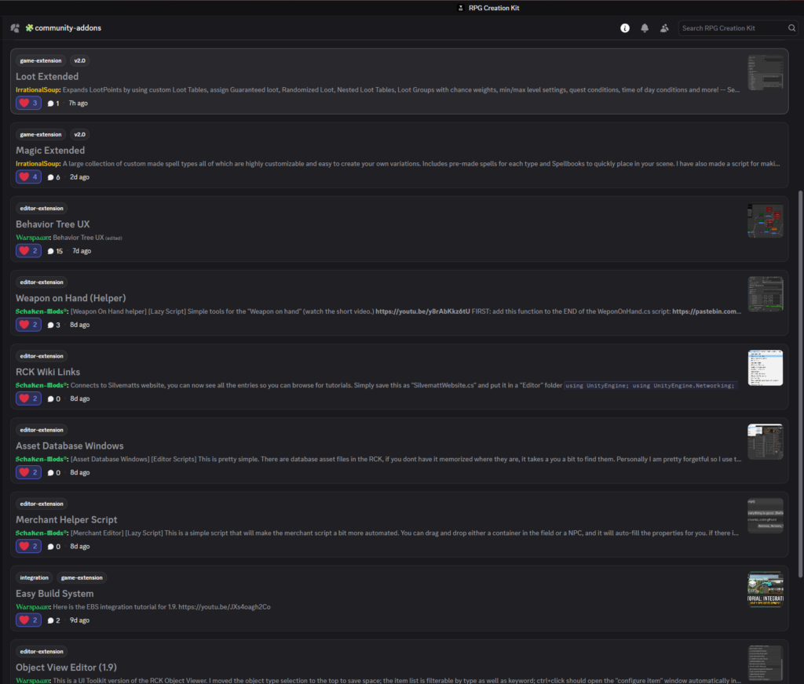Open the Weapon on Hand (Helper) post
Screen dimensions: 804x684
(x=71, y=298)
